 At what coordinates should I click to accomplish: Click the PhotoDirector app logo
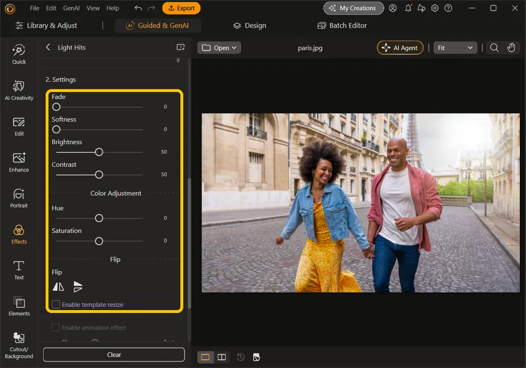[10, 8]
